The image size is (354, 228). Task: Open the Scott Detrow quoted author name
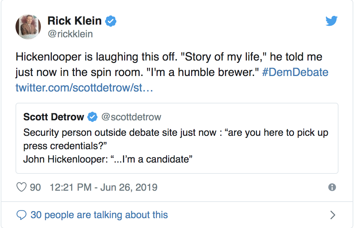point(54,117)
